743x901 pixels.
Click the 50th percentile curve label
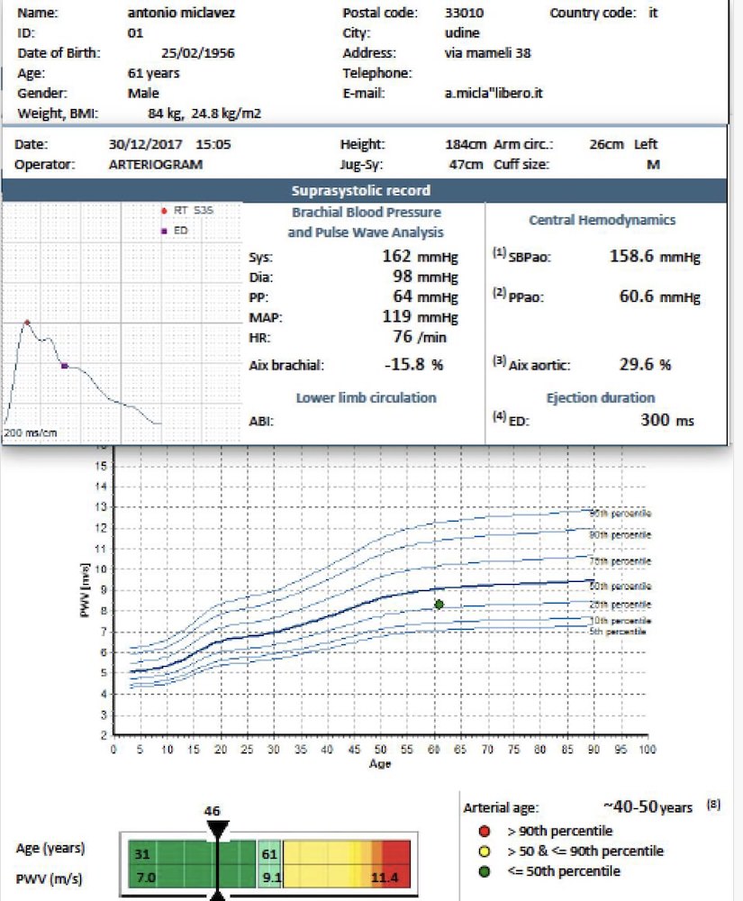point(619,586)
